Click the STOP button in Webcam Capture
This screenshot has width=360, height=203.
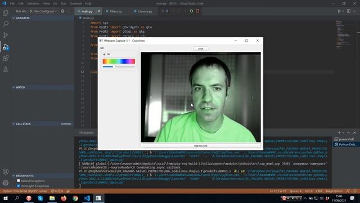[x=200, y=49]
